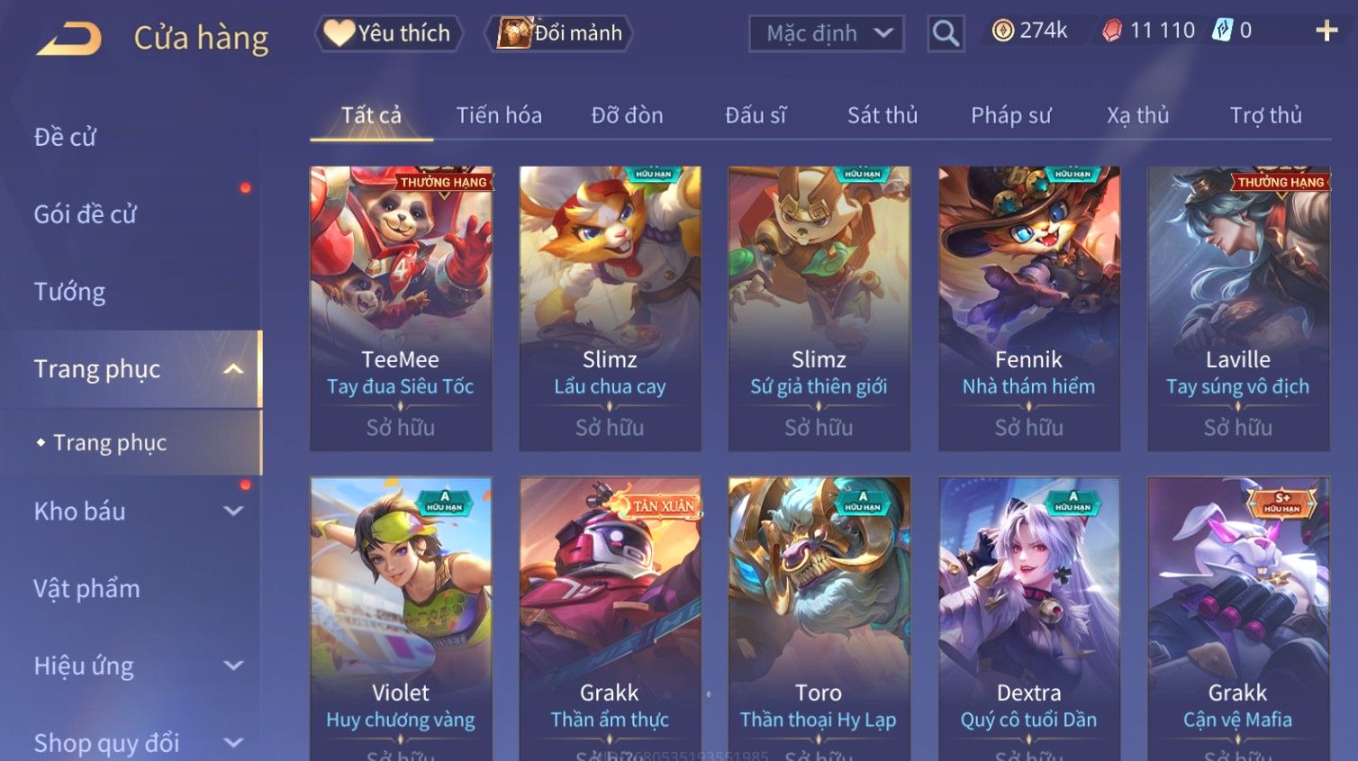Open Đổi mảnh fragment exchange icon

pos(514,33)
